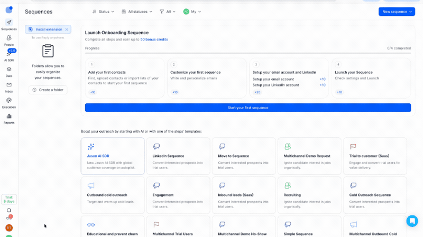Viewport: 423px width, 237px height.
Task: Open the chat support widget
Action: (x=412, y=221)
